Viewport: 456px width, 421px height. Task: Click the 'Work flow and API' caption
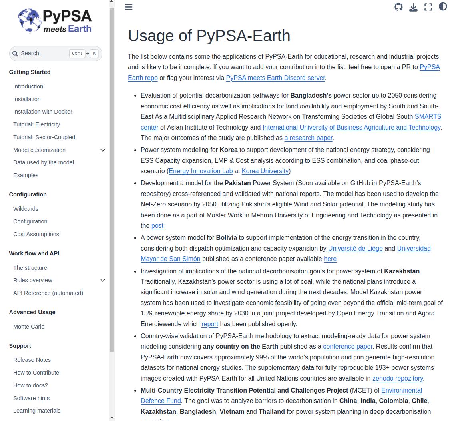click(34, 254)
